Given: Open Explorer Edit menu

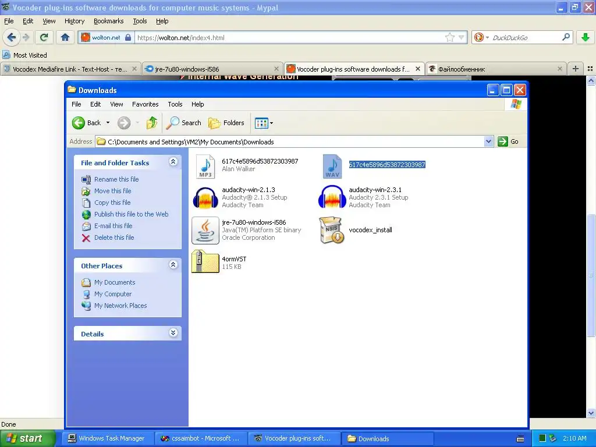Looking at the screenshot, I should point(95,104).
